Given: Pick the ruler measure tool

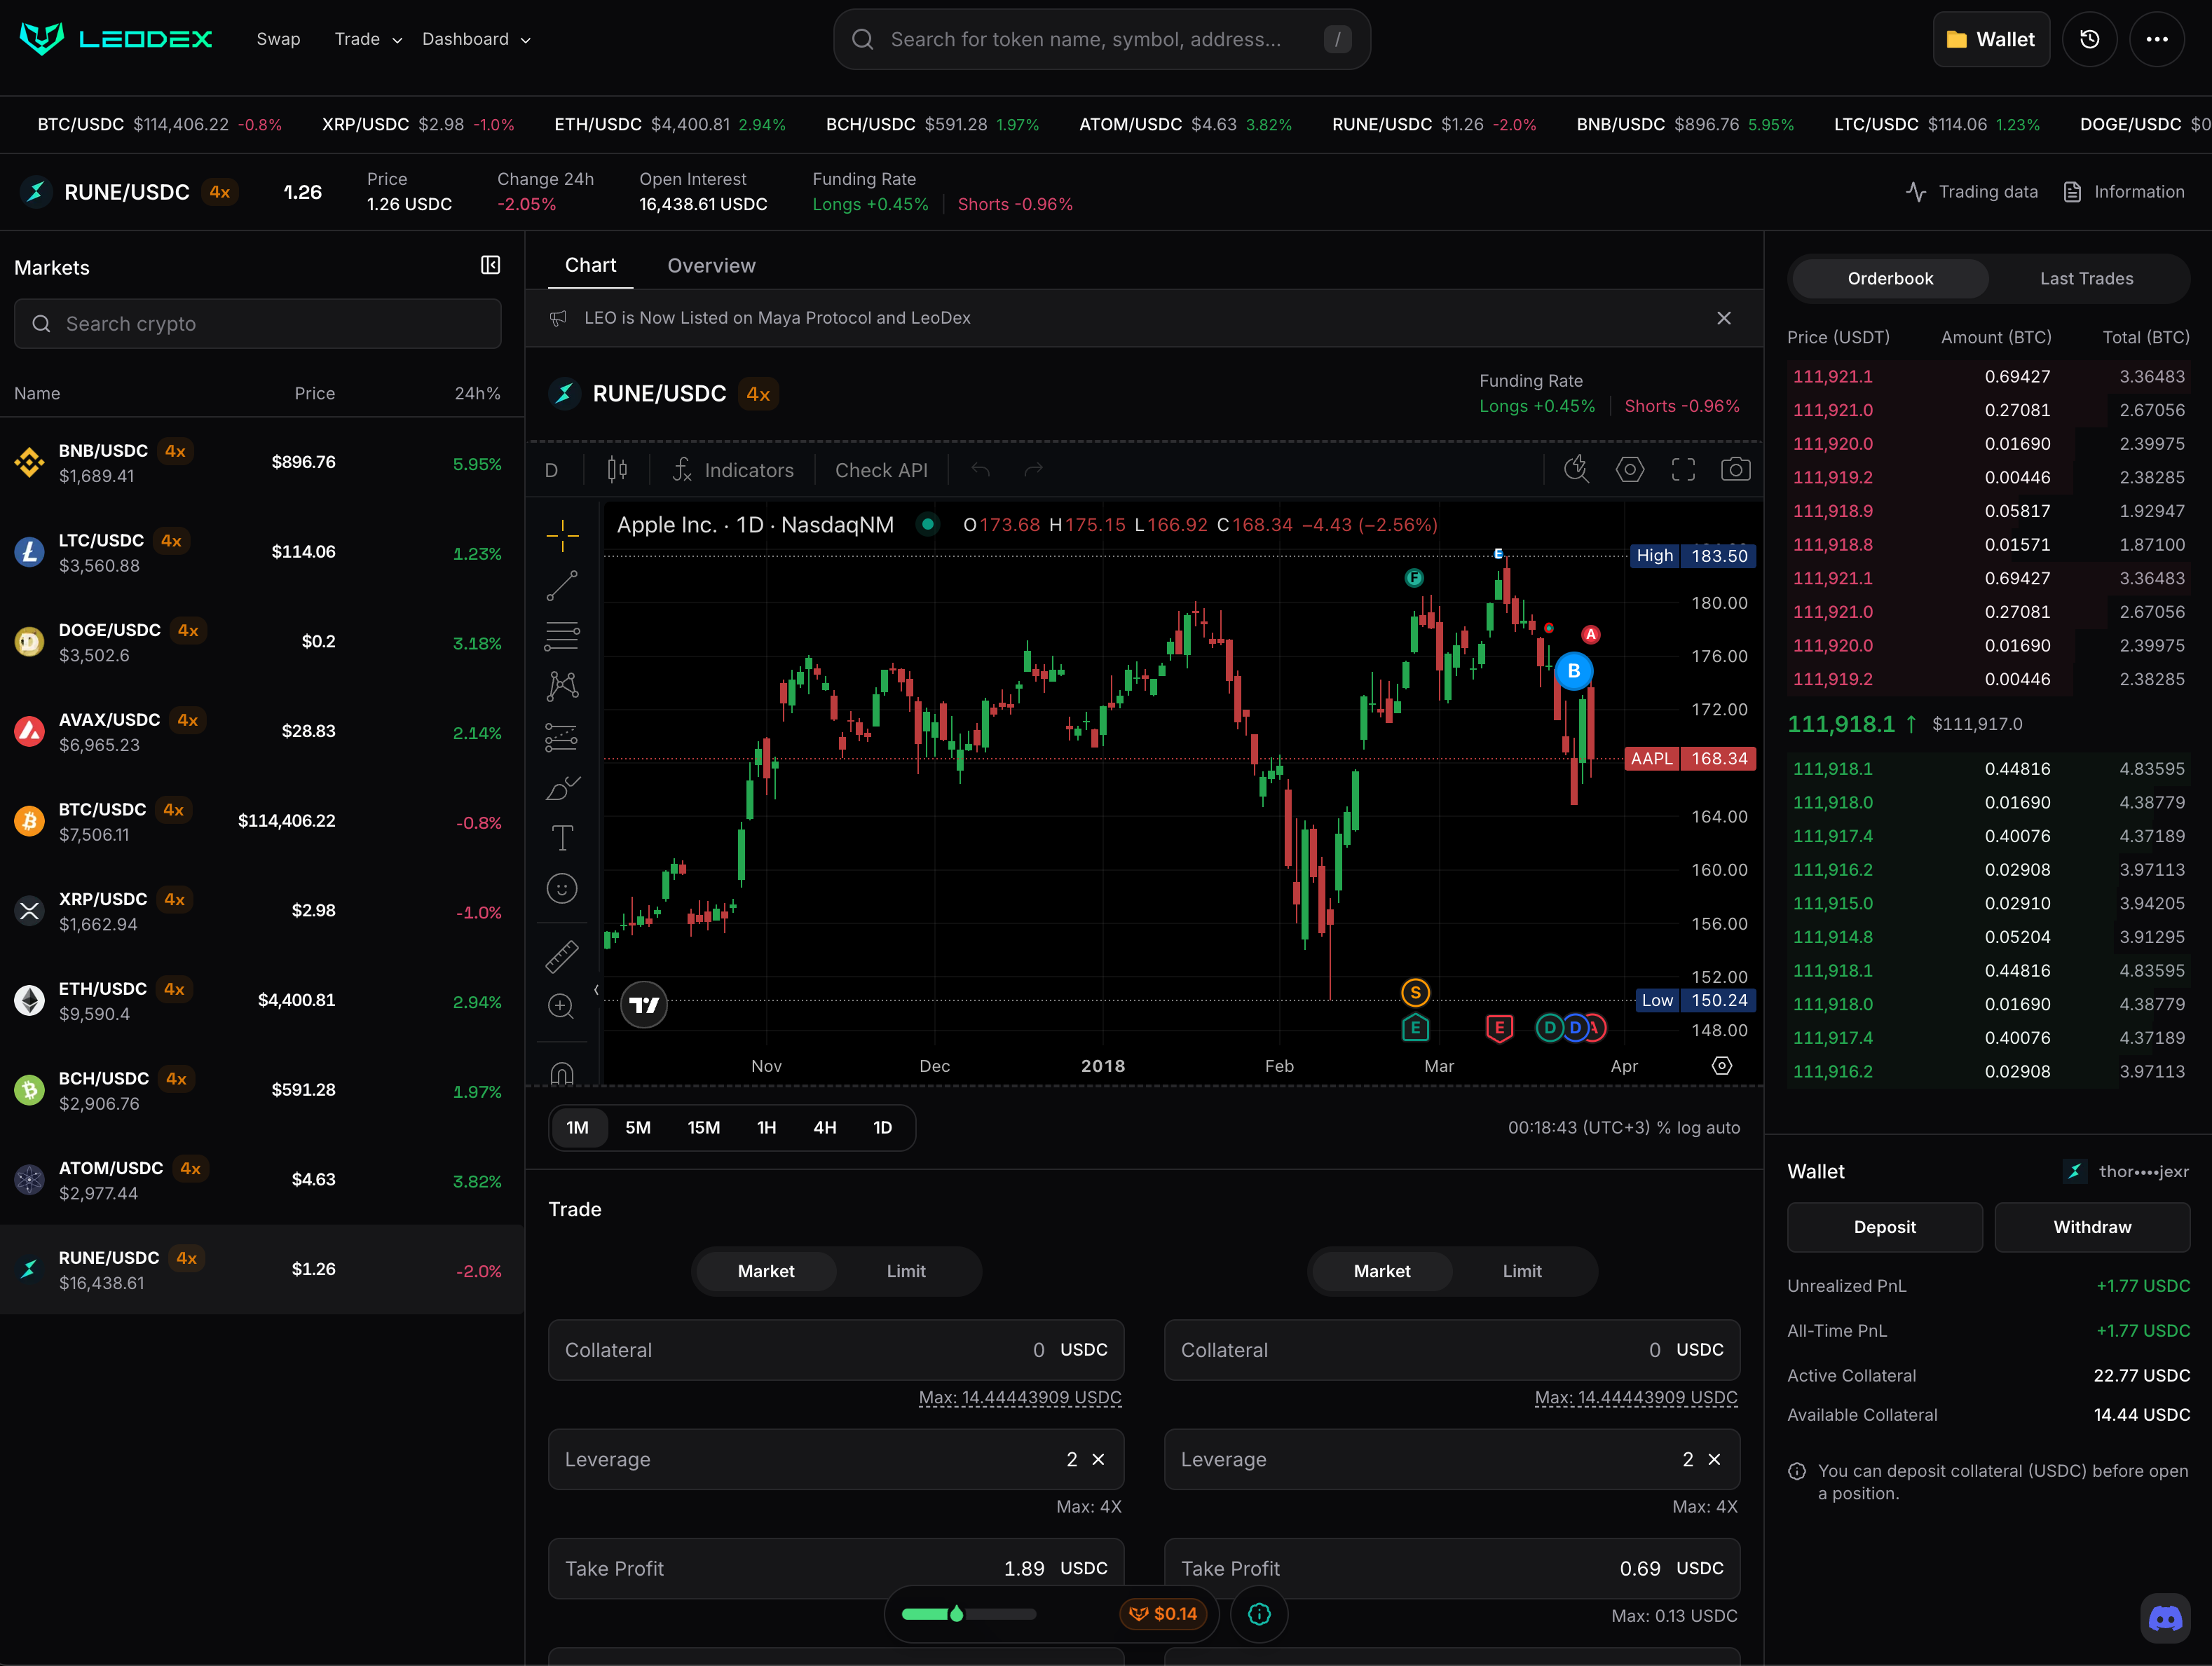Looking at the screenshot, I should click(x=562, y=956).
